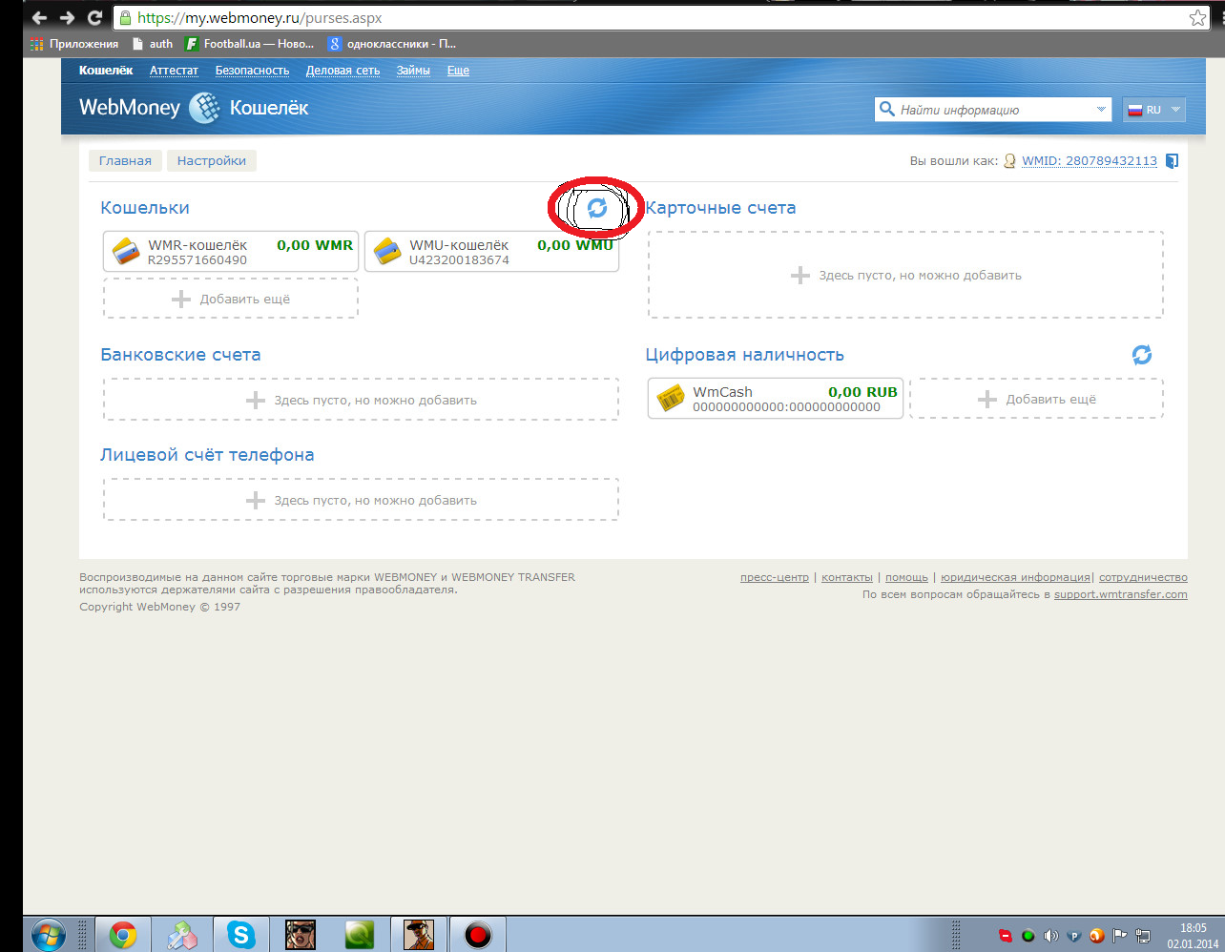The height and width of the screenshot is (952, 1225).
Task: Switch to the Настройки tab
Action: pos(211,160)
